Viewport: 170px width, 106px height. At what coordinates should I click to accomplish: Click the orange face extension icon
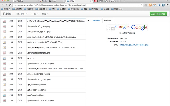point(150,5)
